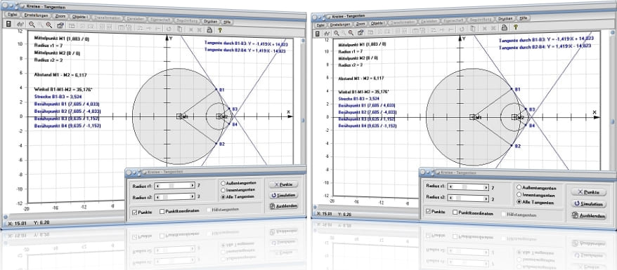This screenshot has height=270, width=617.
Task: Click the calculator icon in right window toolbar
Action: click(x=318, y=34)
